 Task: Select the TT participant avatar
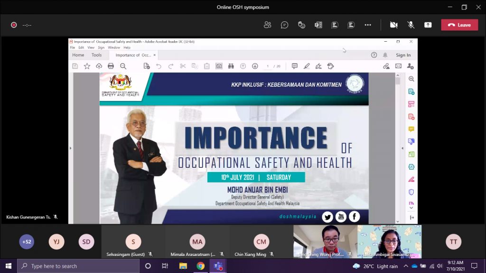[x=453, y=242]
